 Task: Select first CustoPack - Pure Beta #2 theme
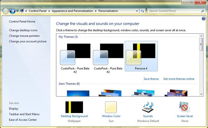75,58
